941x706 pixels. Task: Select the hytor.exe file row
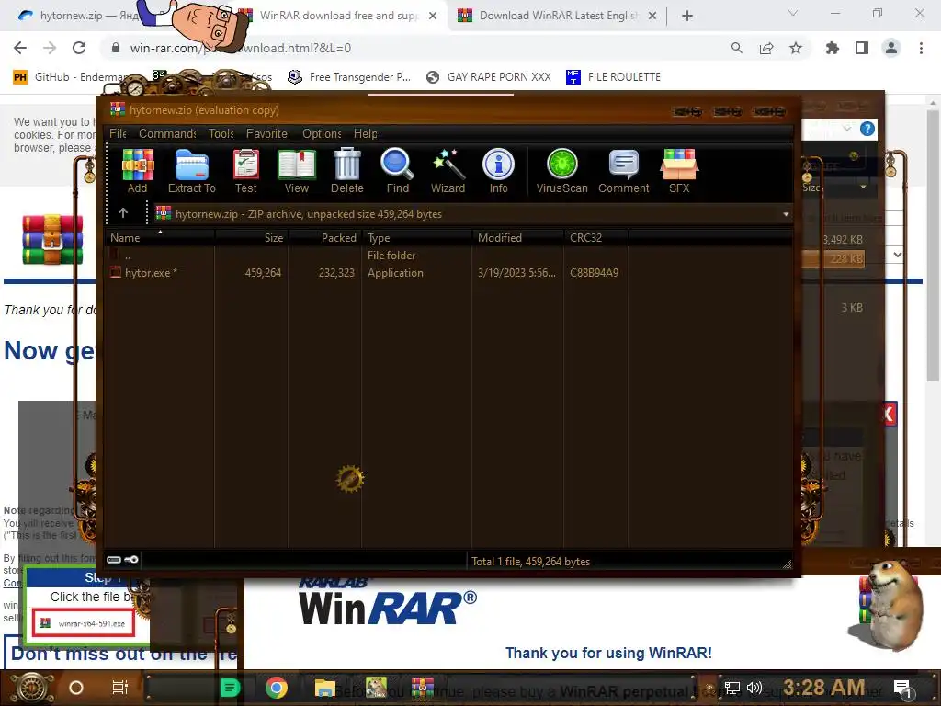[x=366, y=272]
